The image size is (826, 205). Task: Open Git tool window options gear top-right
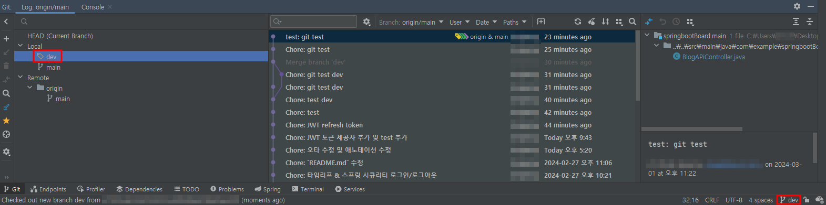coord(797,6)
